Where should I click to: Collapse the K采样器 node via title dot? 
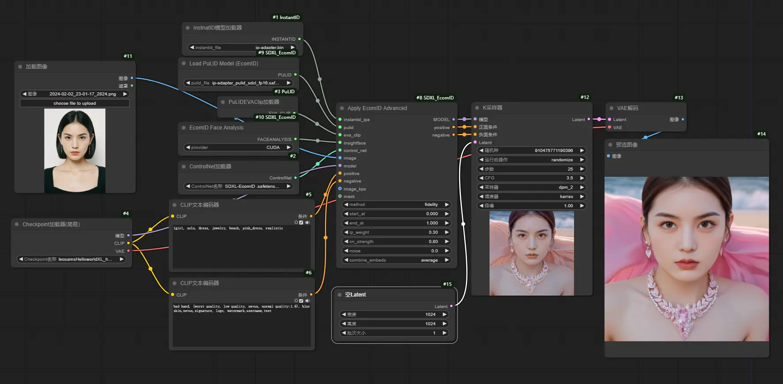pos(477,108)
